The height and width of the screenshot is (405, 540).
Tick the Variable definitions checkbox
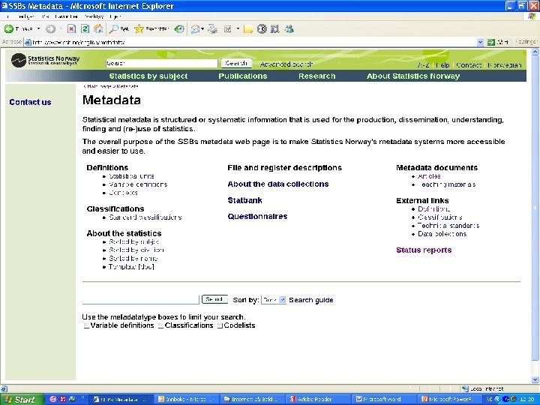click(x=86, y=325)
